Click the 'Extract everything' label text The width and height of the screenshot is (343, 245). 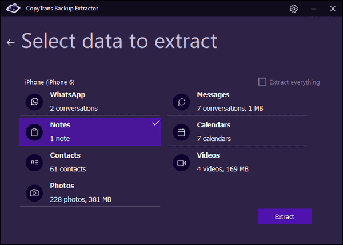click(294, 82)
